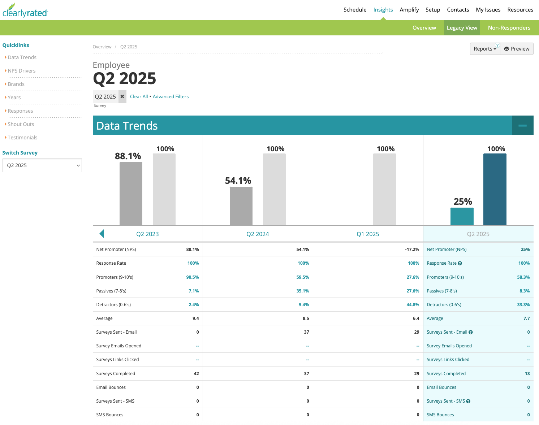Screen dimensions: 539x425
Task: Click the Q2 2025 100% response rate bar
Action: pos(495,189)
